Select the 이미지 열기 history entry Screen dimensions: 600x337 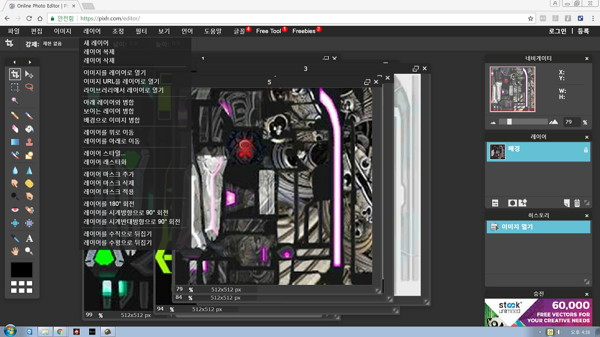pos(538,227)
